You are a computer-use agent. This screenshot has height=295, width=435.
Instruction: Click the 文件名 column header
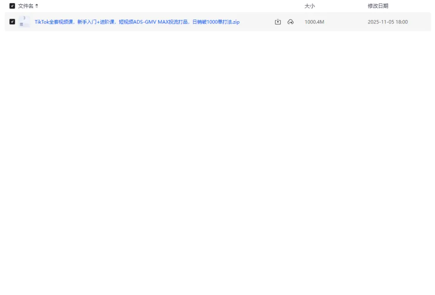(25, 6)
